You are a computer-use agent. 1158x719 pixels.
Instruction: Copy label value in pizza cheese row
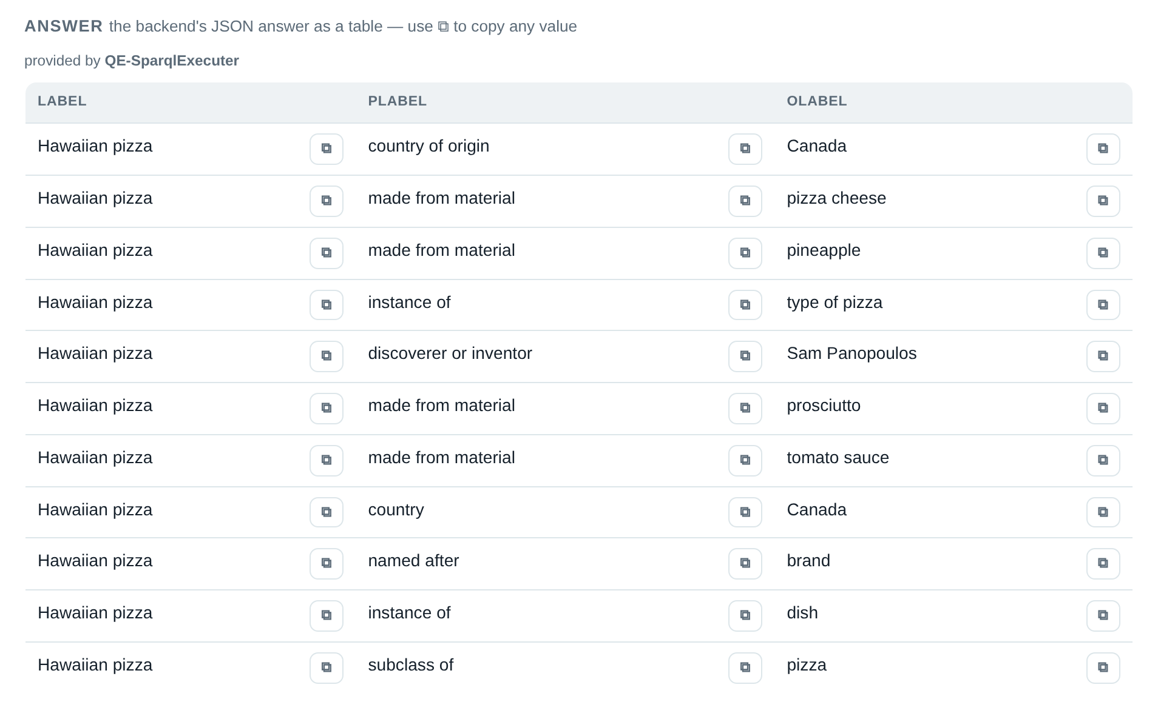point(327,201)
